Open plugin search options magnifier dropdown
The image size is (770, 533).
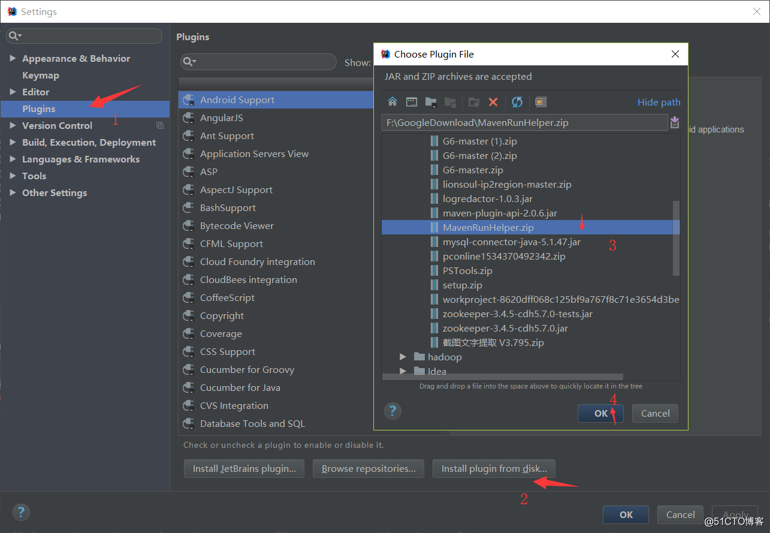(190, 62)
